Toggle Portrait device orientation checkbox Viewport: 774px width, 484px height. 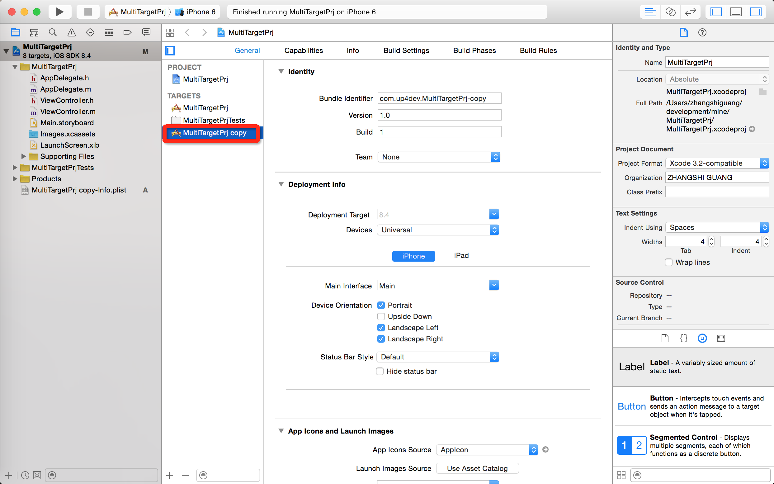pyautogui.click(x=381, y=305)
